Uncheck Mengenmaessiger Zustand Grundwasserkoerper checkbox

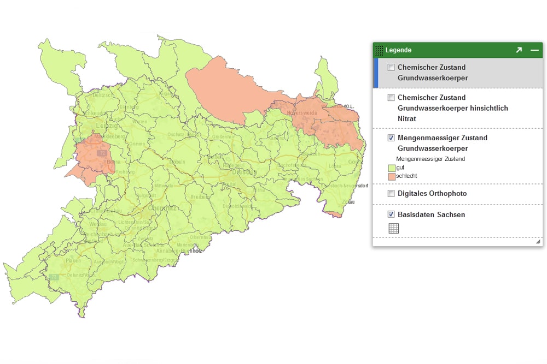click(x=391, y=138)
